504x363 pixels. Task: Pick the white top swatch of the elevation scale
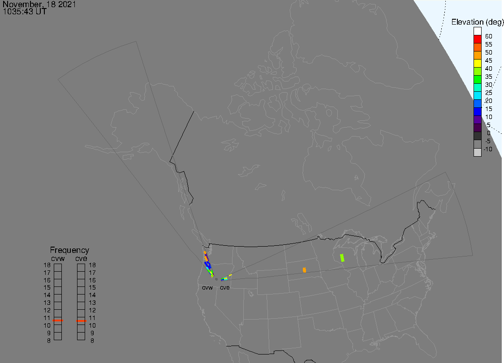477,31
